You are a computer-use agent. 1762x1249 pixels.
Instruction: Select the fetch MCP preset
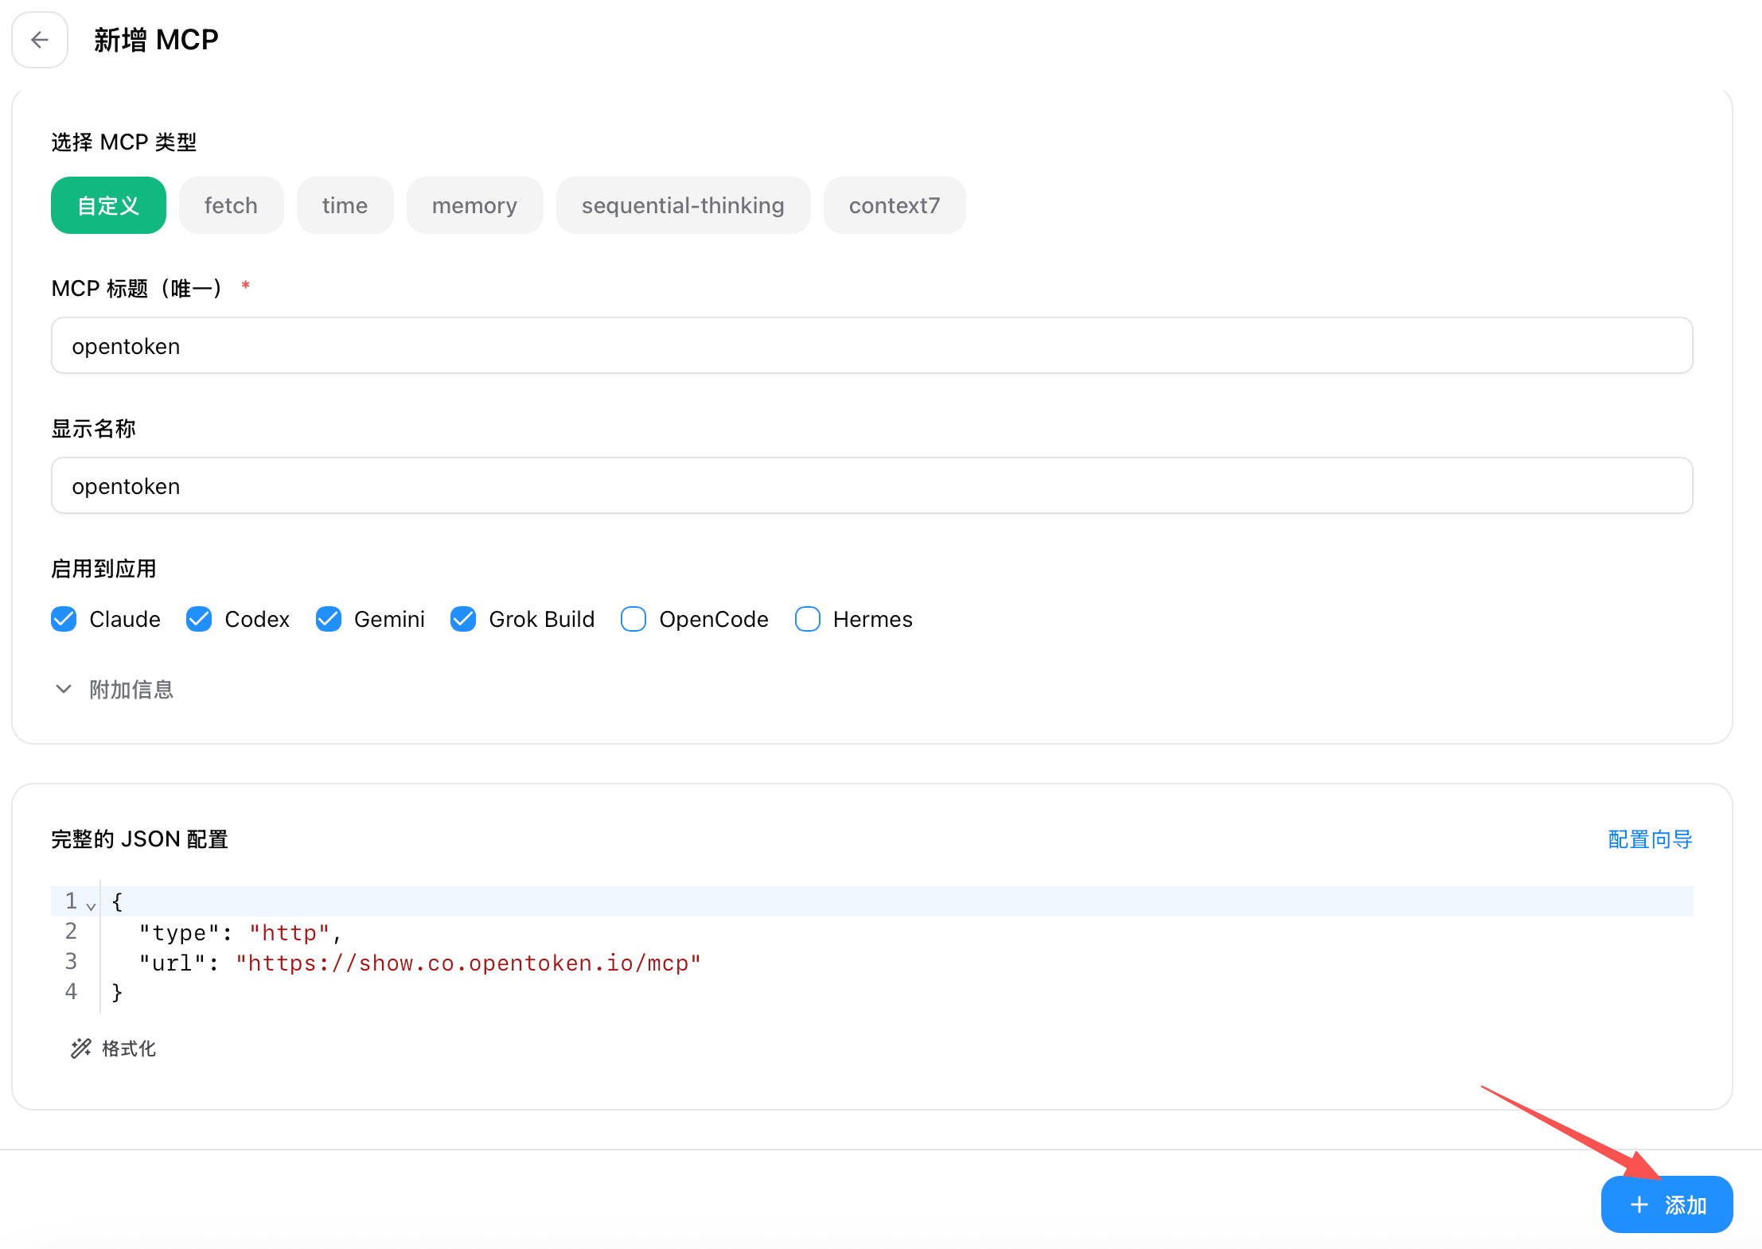pos(231,205)
